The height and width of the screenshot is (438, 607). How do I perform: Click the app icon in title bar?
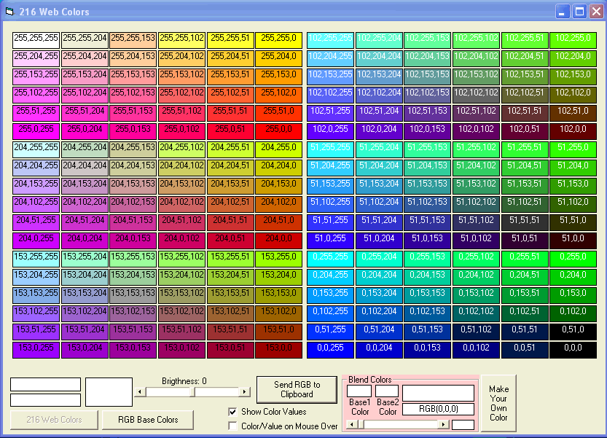click(9, 12)
